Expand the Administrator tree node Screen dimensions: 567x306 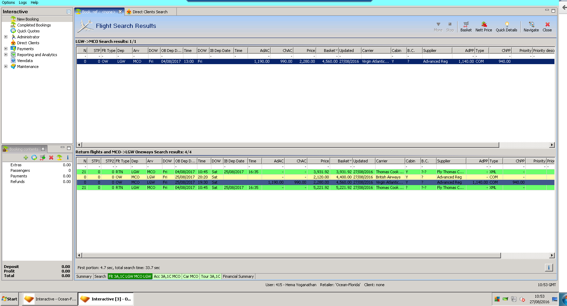tap(6, 37)
